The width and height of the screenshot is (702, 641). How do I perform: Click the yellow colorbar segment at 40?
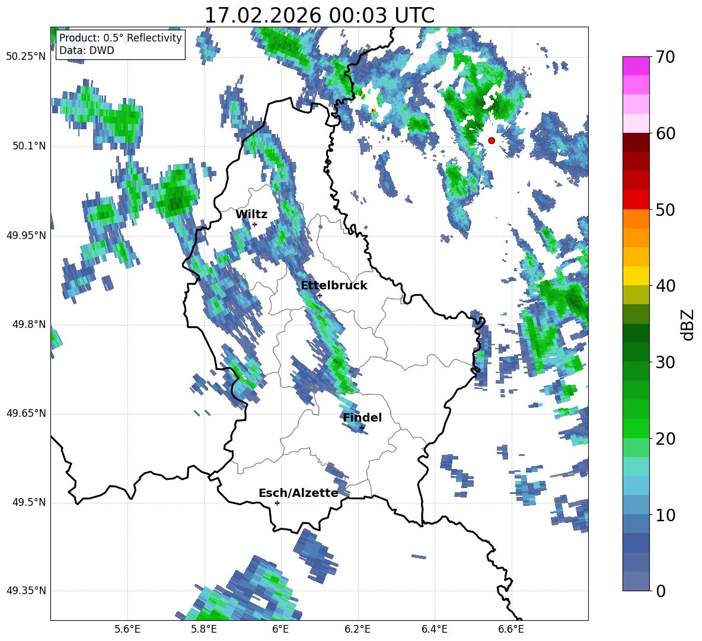tap(636, 276)
